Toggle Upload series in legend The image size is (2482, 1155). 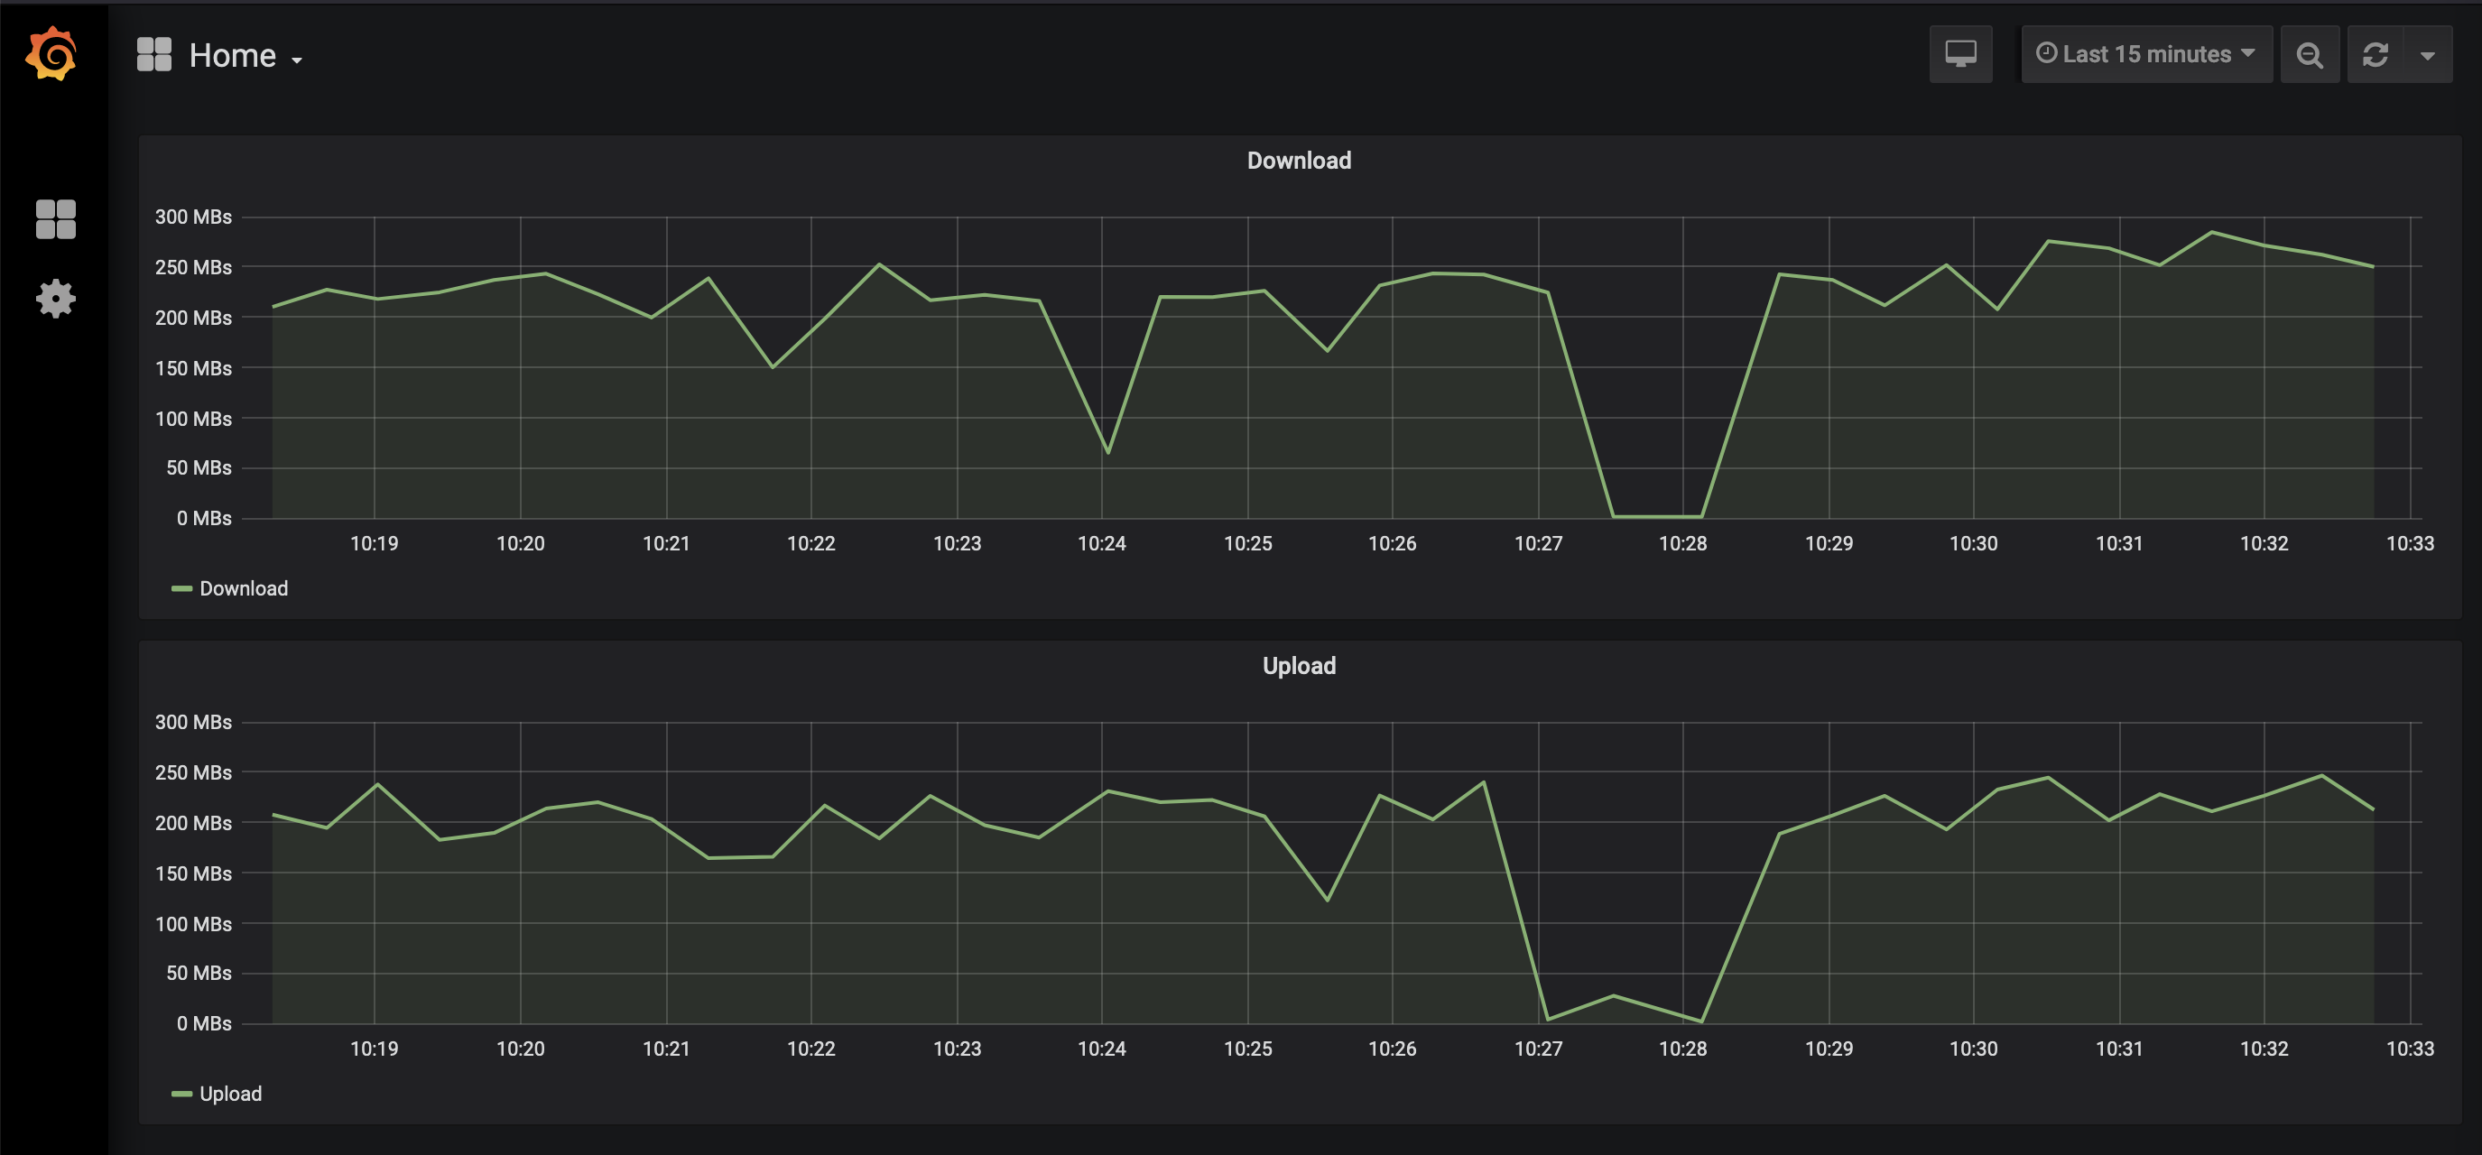230,1095
